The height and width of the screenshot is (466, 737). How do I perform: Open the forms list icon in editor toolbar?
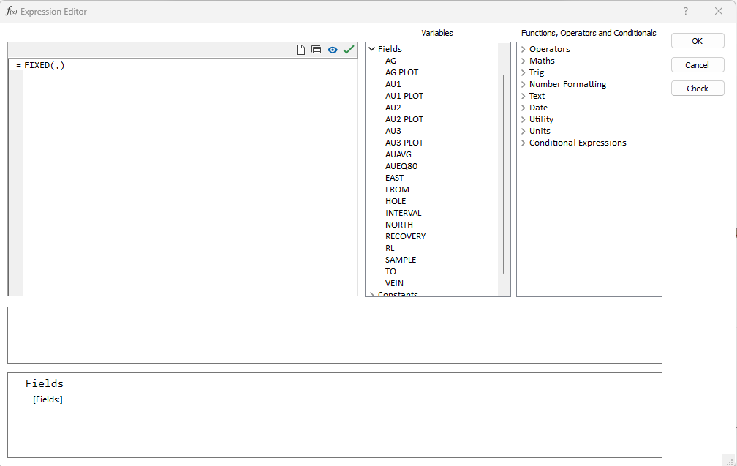click(x=317, y=50)
